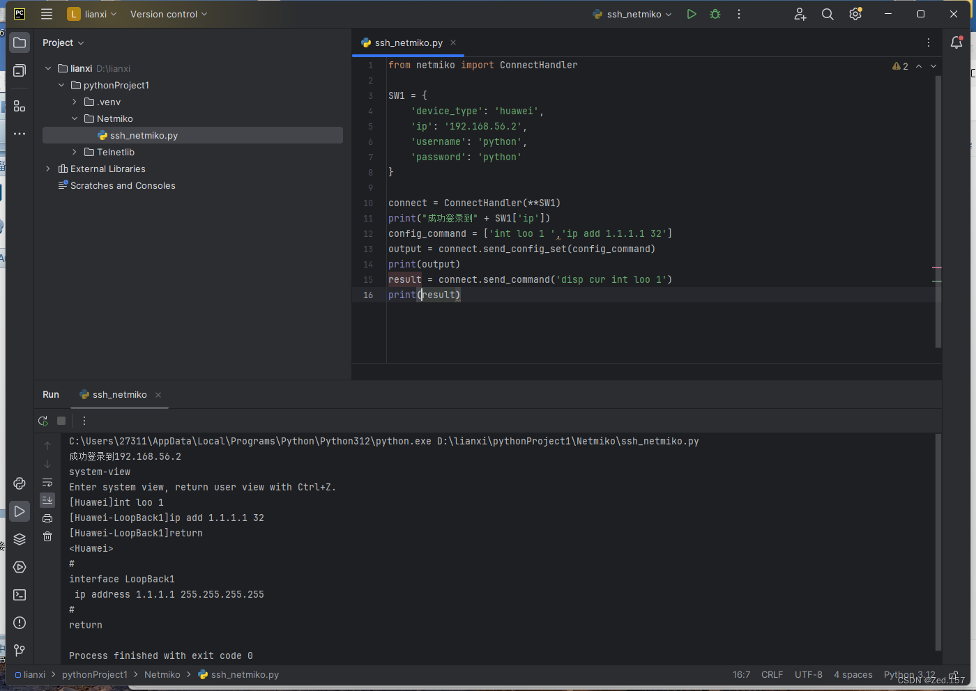
Task: Start debugging with the bug icon
Action: point(715,13)
